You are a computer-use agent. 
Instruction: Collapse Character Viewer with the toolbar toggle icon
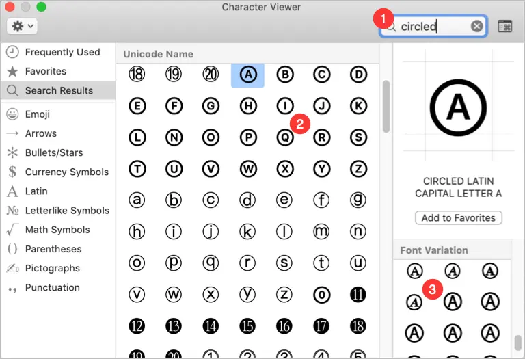[505, 26]
